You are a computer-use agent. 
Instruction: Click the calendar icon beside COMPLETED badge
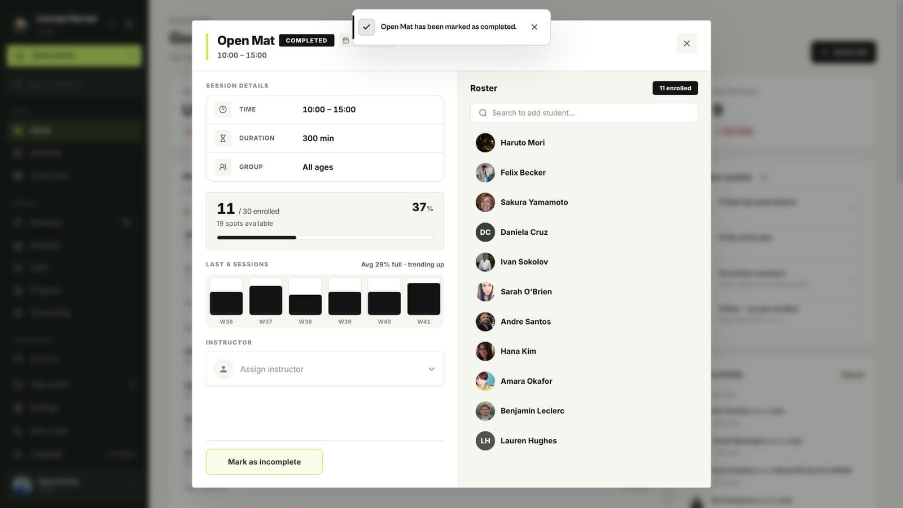point(345,41)
